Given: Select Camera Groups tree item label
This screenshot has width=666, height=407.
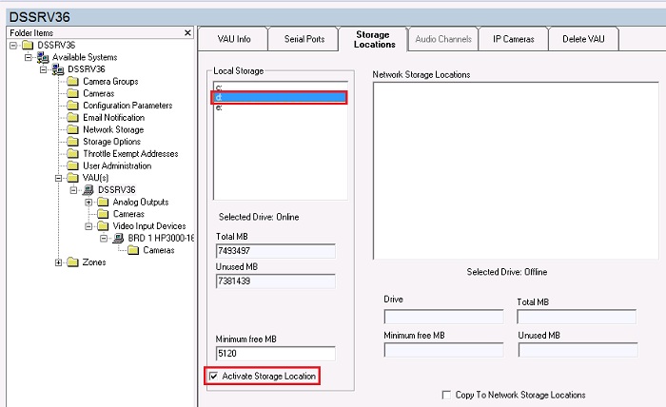Looking at the screenshot, I should click(110, 82).
